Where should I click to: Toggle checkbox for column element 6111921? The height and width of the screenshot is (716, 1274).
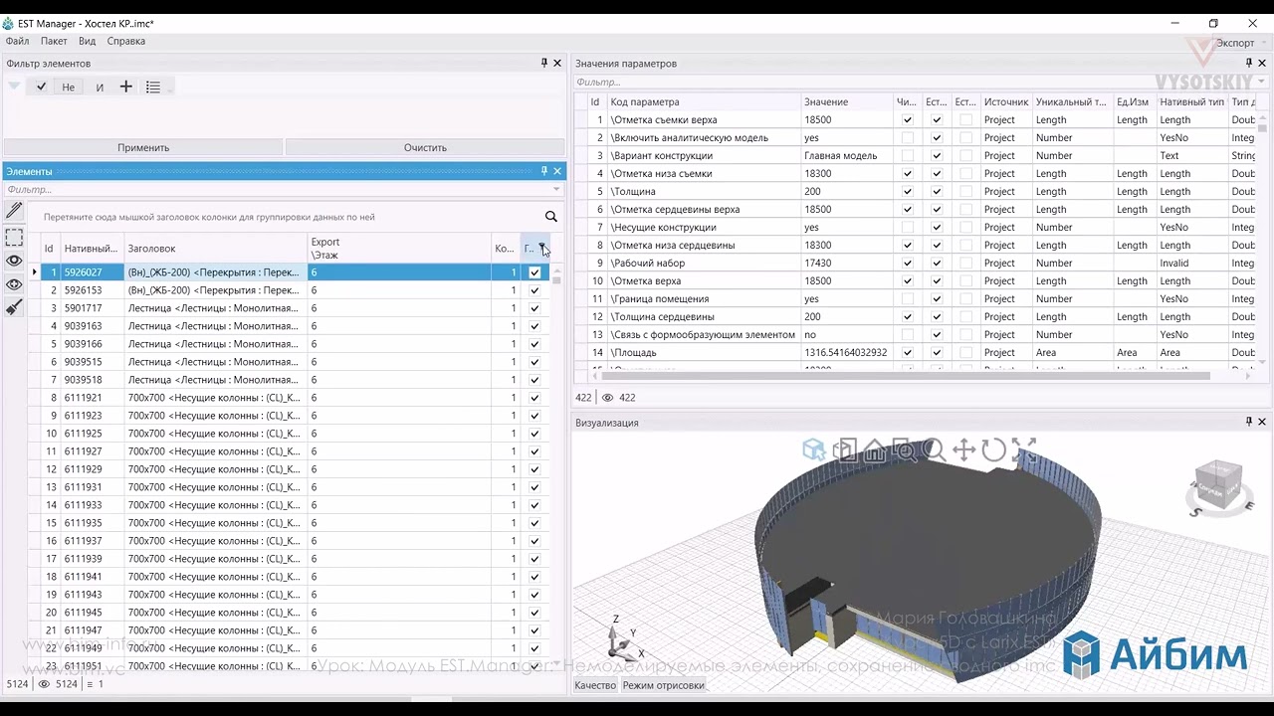click(534, 398)
